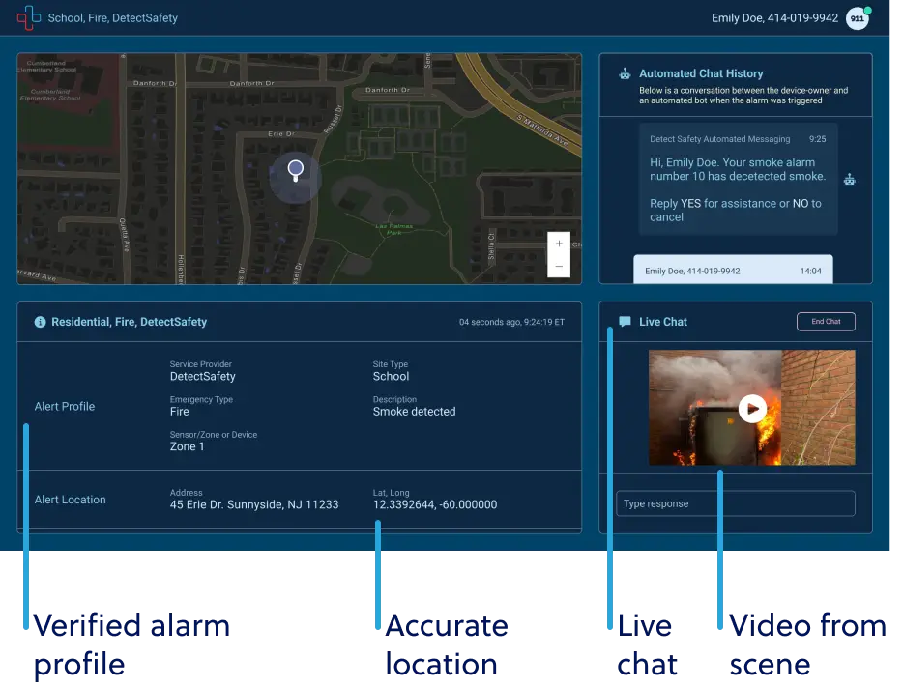Image resolution: width=903 pixels, height=688 pixels.
Task: Click into the Type response field
Action: click(735, 503)
